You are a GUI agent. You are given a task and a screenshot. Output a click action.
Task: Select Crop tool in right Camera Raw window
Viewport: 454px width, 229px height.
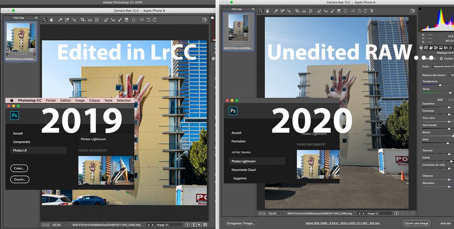coord(298,11)
